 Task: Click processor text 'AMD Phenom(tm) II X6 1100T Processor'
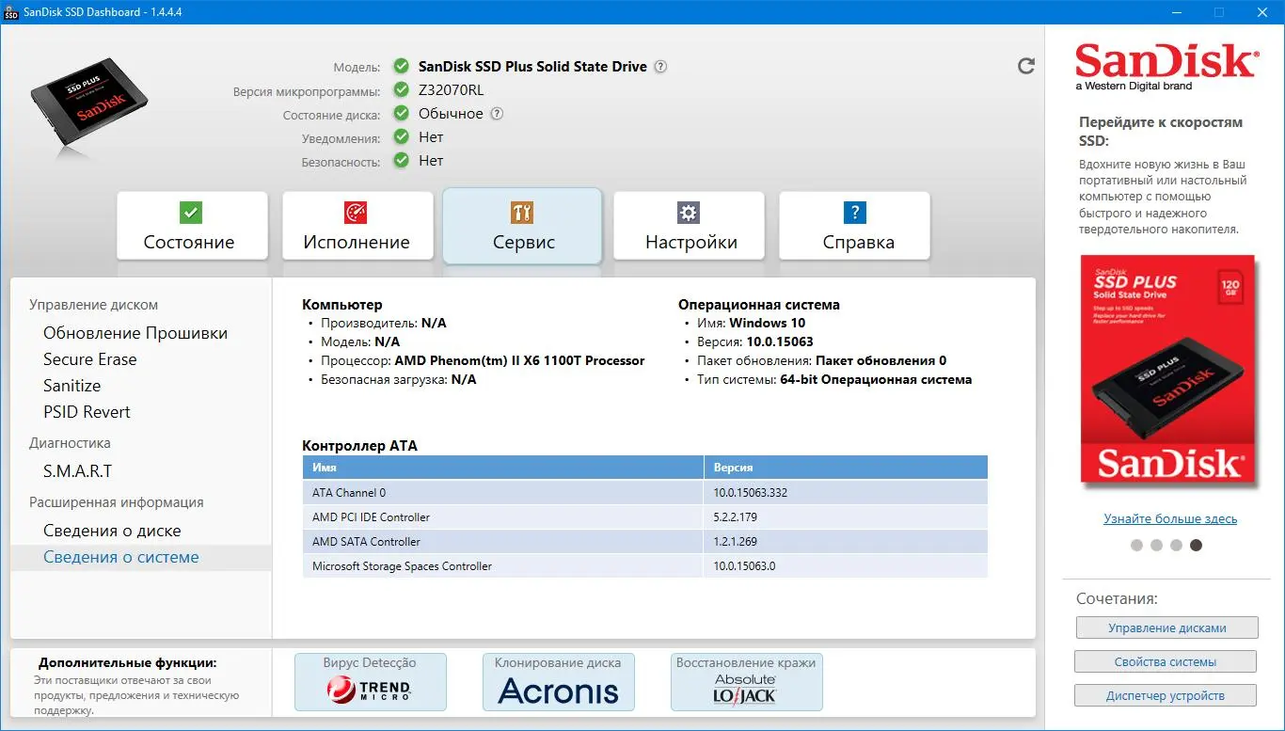[x=519, y=361]
